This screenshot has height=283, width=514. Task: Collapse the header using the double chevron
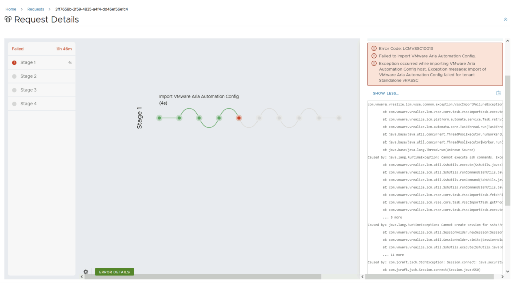click(505, 19)
